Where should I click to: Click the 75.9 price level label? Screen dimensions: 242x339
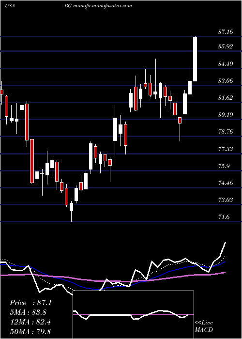coord(224,166)
